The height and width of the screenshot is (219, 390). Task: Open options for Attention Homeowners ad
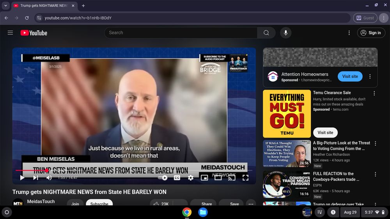click(x=370, y=76)
